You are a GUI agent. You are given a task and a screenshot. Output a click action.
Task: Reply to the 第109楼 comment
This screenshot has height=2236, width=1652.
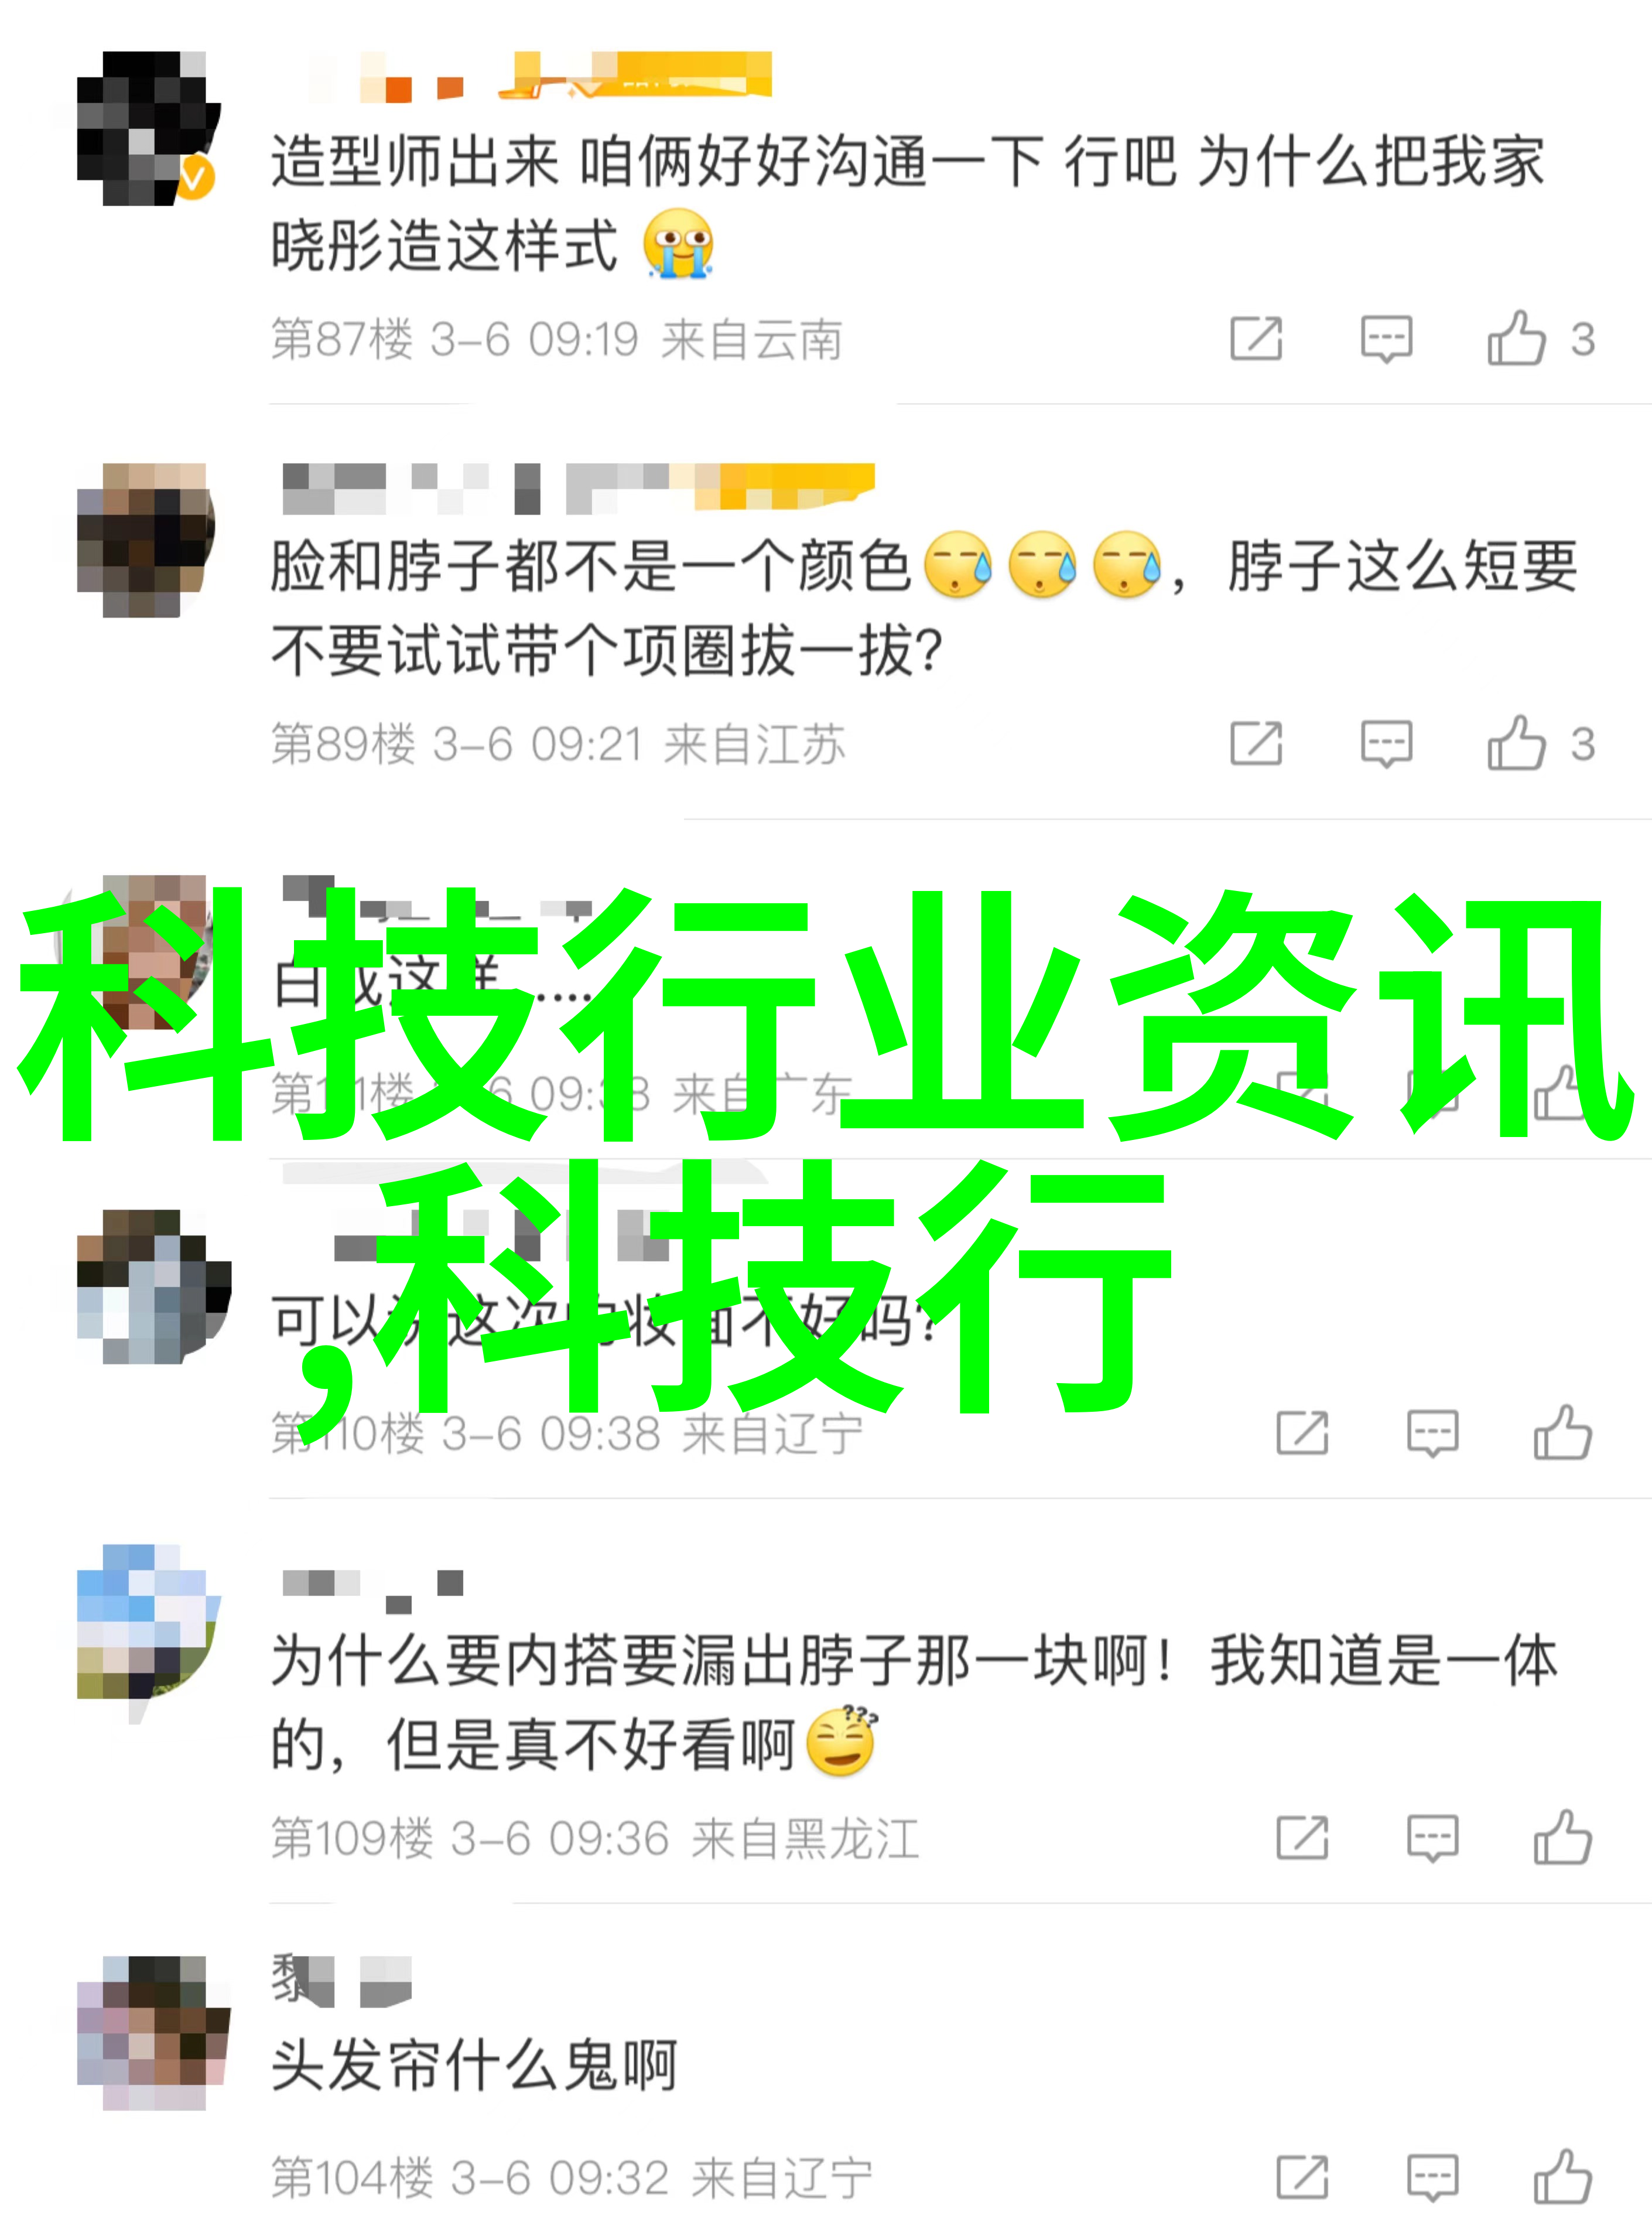pyautogui.click(x=1433, y=1839)
